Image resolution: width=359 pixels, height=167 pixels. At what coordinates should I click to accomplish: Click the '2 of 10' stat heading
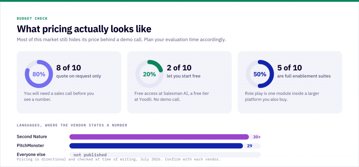179,68
